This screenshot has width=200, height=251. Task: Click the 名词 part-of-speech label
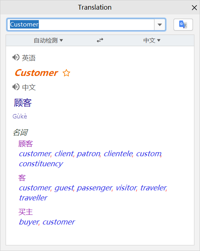point(20,133)
